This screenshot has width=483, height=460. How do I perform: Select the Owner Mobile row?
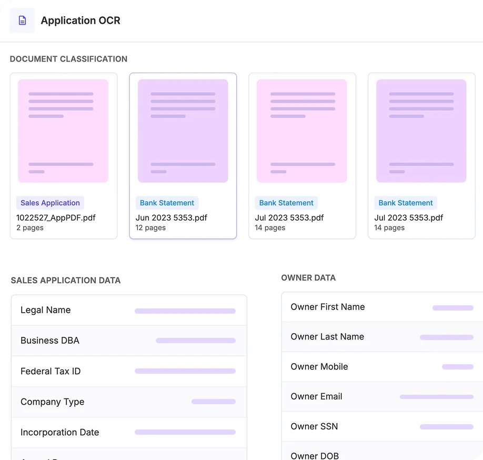tap(383, 367)
